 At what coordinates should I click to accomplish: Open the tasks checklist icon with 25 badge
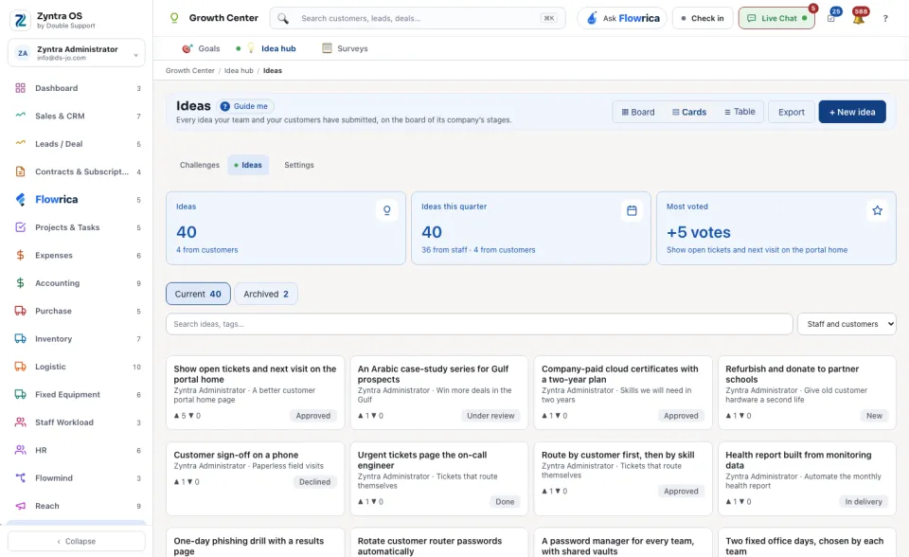point(831,18)
